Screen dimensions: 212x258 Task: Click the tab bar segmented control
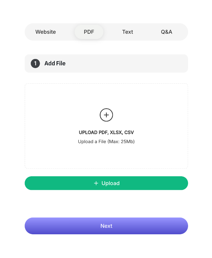106,32
